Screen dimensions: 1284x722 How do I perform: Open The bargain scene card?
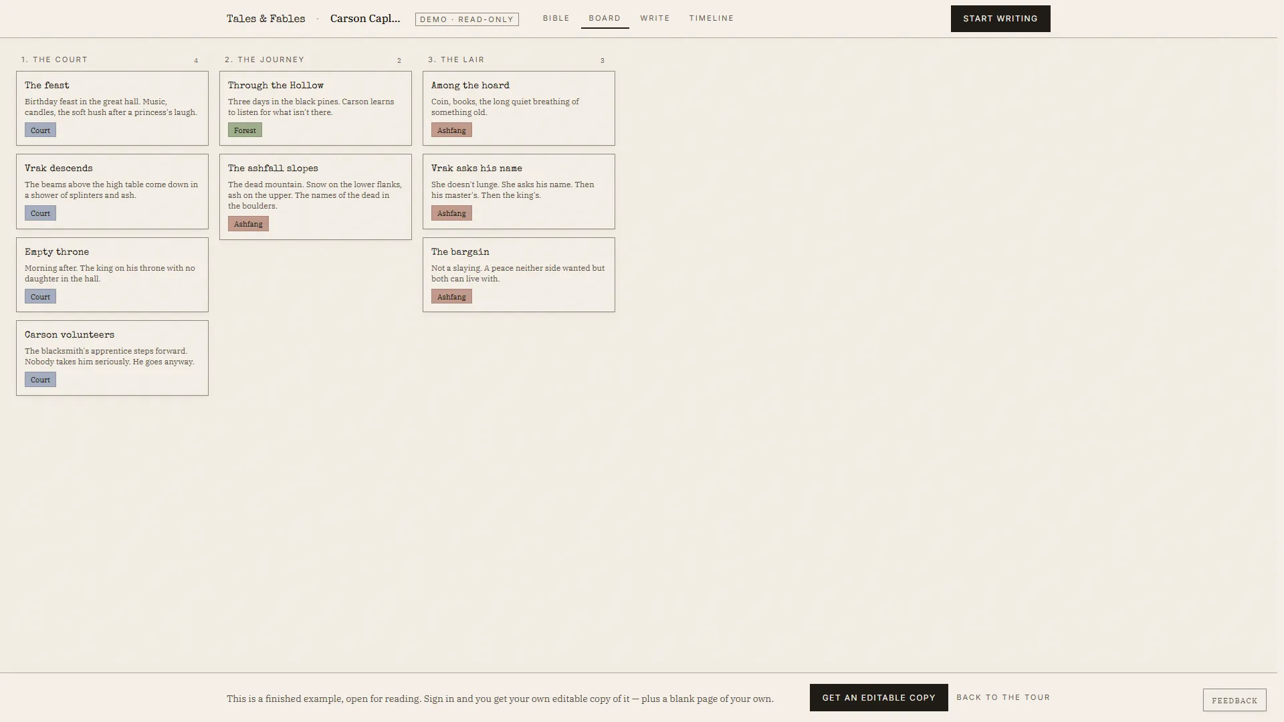click(519, 275)
